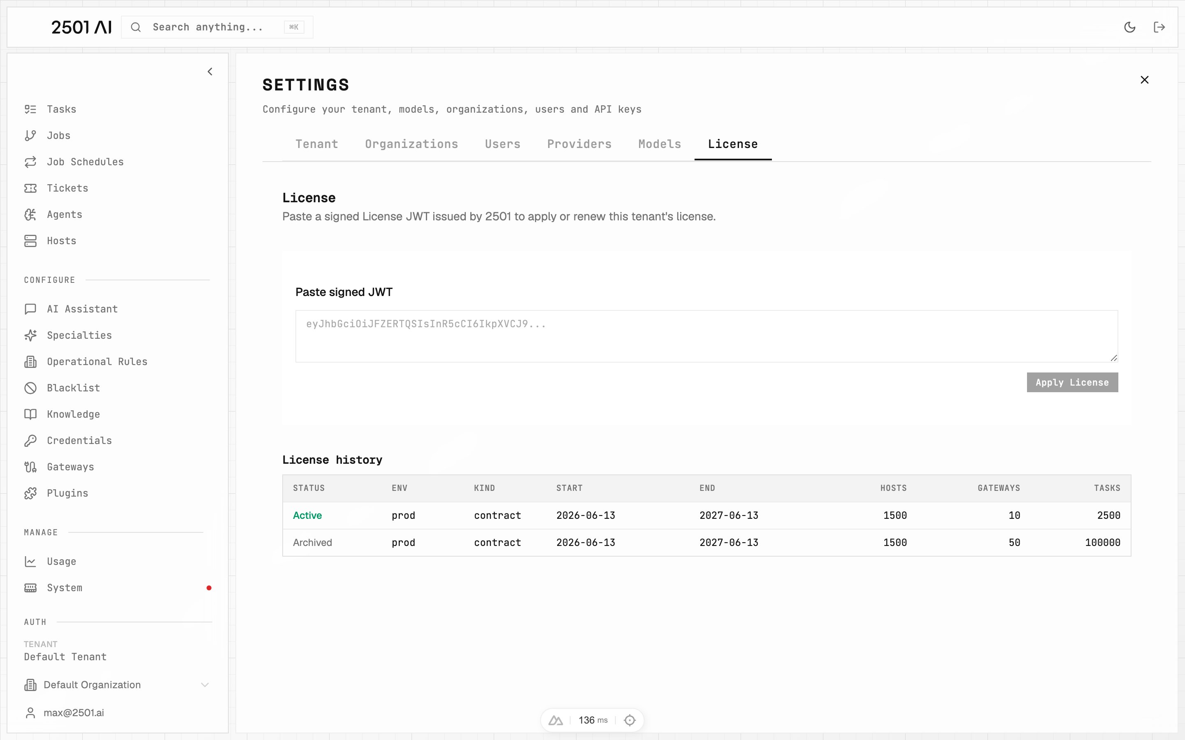
Task: Click the Paste signed JWT textarea
Action: coord(706,336)
